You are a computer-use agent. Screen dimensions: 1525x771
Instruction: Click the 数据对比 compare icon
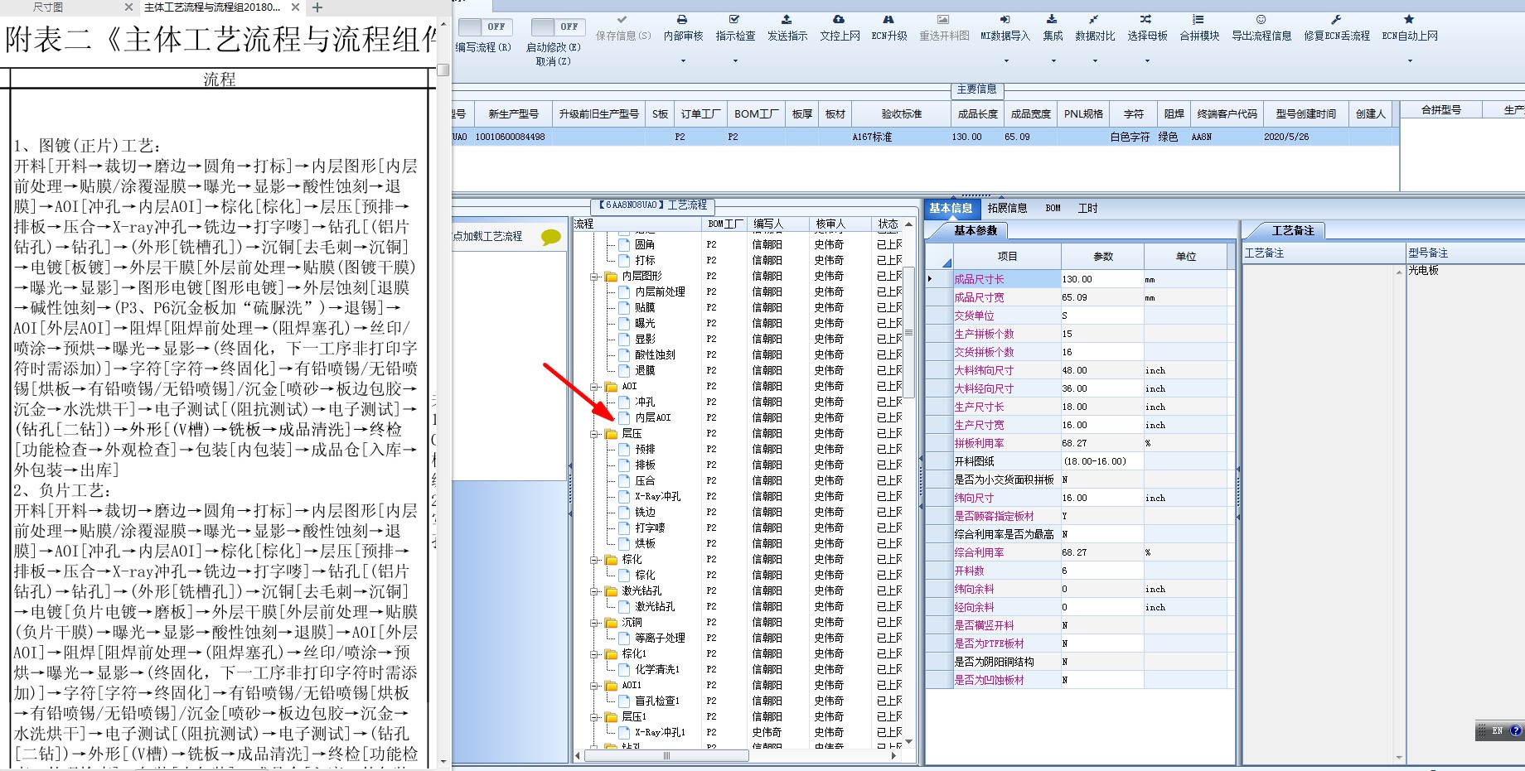pyautogui.click(x=1094, y=19)
